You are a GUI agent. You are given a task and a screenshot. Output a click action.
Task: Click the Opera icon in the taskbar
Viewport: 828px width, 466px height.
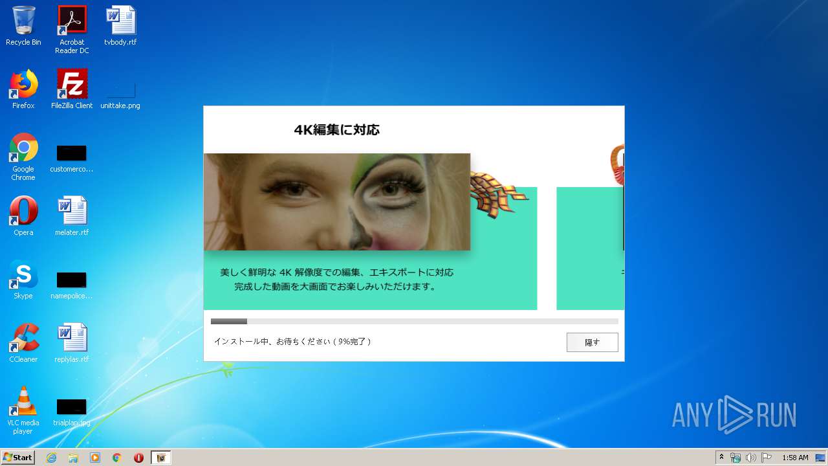click(x=138, y=458)
